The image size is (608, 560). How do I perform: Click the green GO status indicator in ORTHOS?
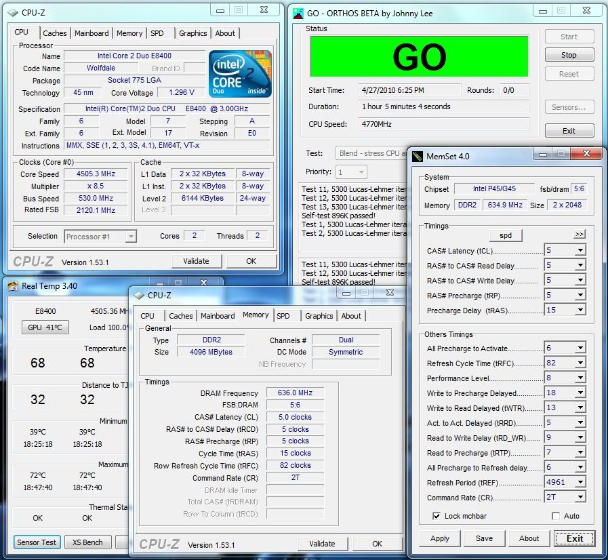pyautogui.click(x=419, y=57)
